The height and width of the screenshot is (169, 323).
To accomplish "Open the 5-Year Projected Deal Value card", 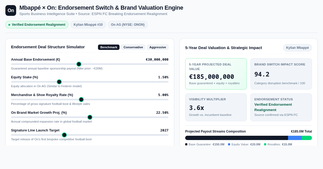I will pos(216,74).
